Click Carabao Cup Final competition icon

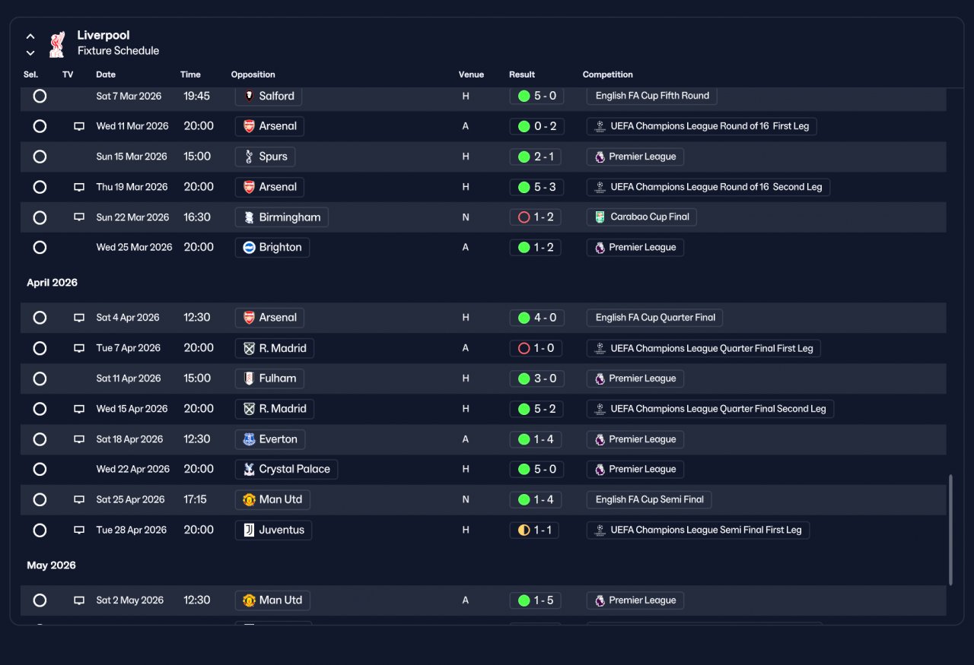pos(600,217)
